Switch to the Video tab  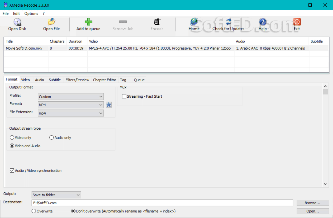click(26, 80)
